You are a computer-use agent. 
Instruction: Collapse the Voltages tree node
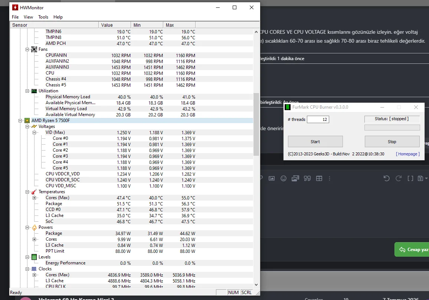tap(27, 126)
